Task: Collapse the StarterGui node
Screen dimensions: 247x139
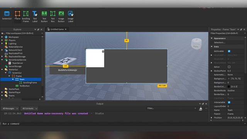Action: coord(2,69)
